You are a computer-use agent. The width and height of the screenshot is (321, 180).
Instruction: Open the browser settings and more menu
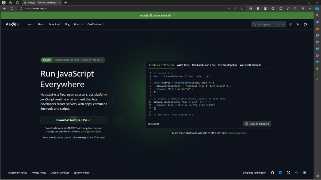310,9
